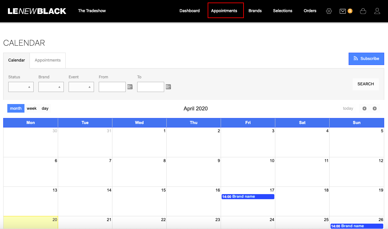Switch to the Calendar tab
Screen dimensions: 388x229
17,60
